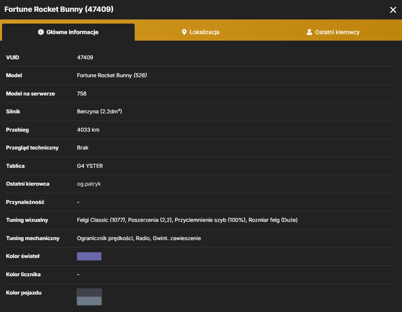The width and height of the screenshot is (402, 312).
Task: Switch to the Lokalizacja tab
Action: tap(200, 32)
